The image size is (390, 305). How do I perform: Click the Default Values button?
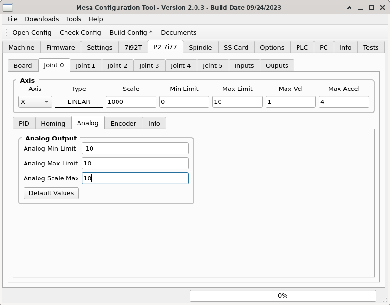click(x=51, y=193)
